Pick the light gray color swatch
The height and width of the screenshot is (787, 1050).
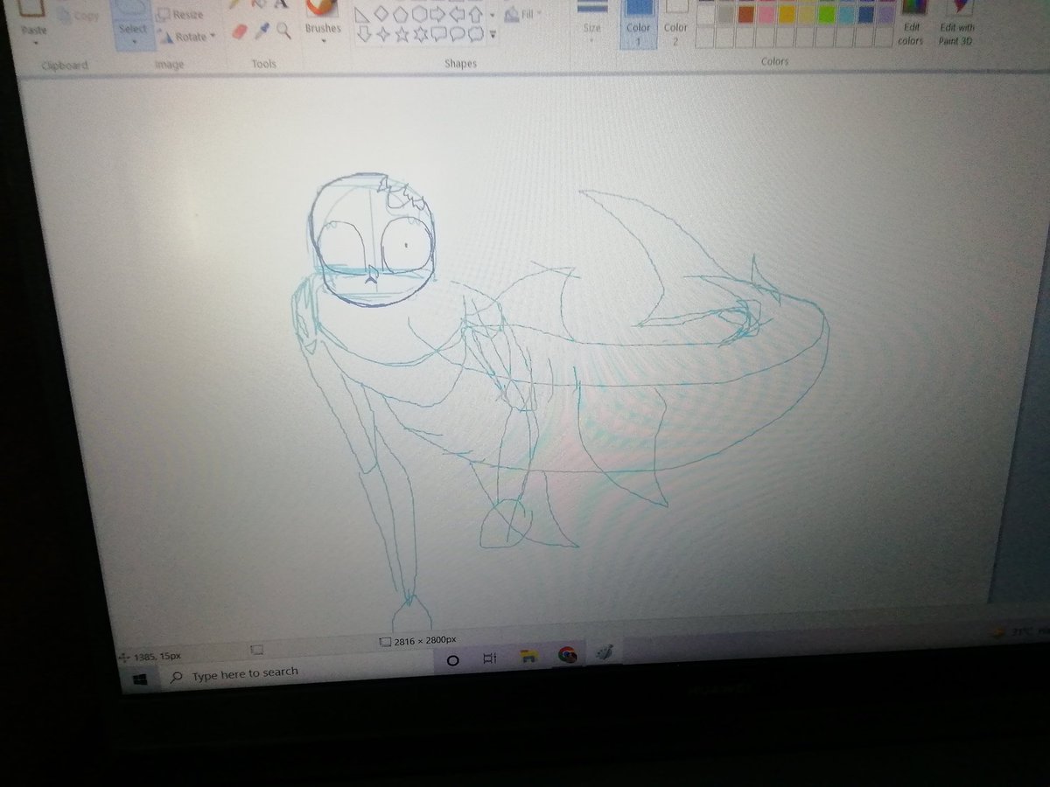(x=725, y=14)
